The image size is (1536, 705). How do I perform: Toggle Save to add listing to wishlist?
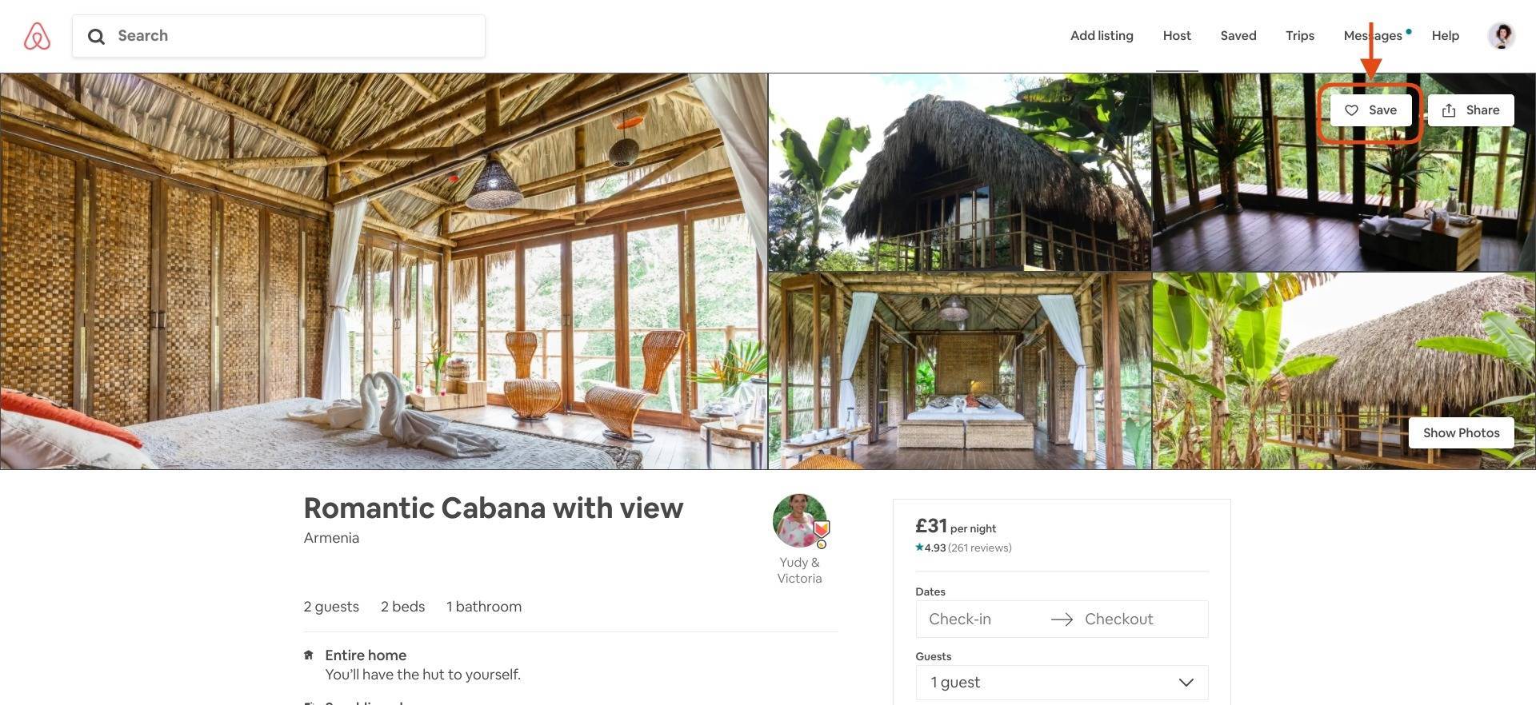click(x=1370, y=110)
